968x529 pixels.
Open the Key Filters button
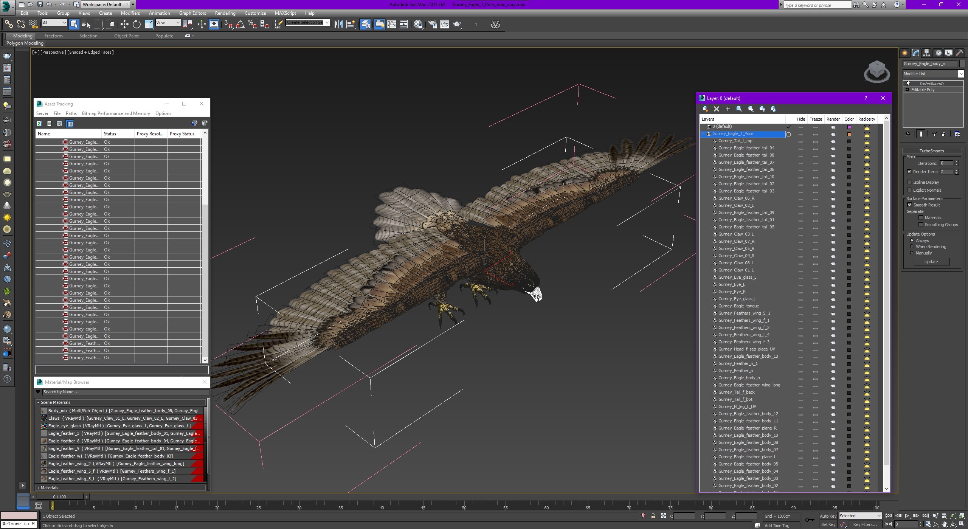(x=864, y=524)
